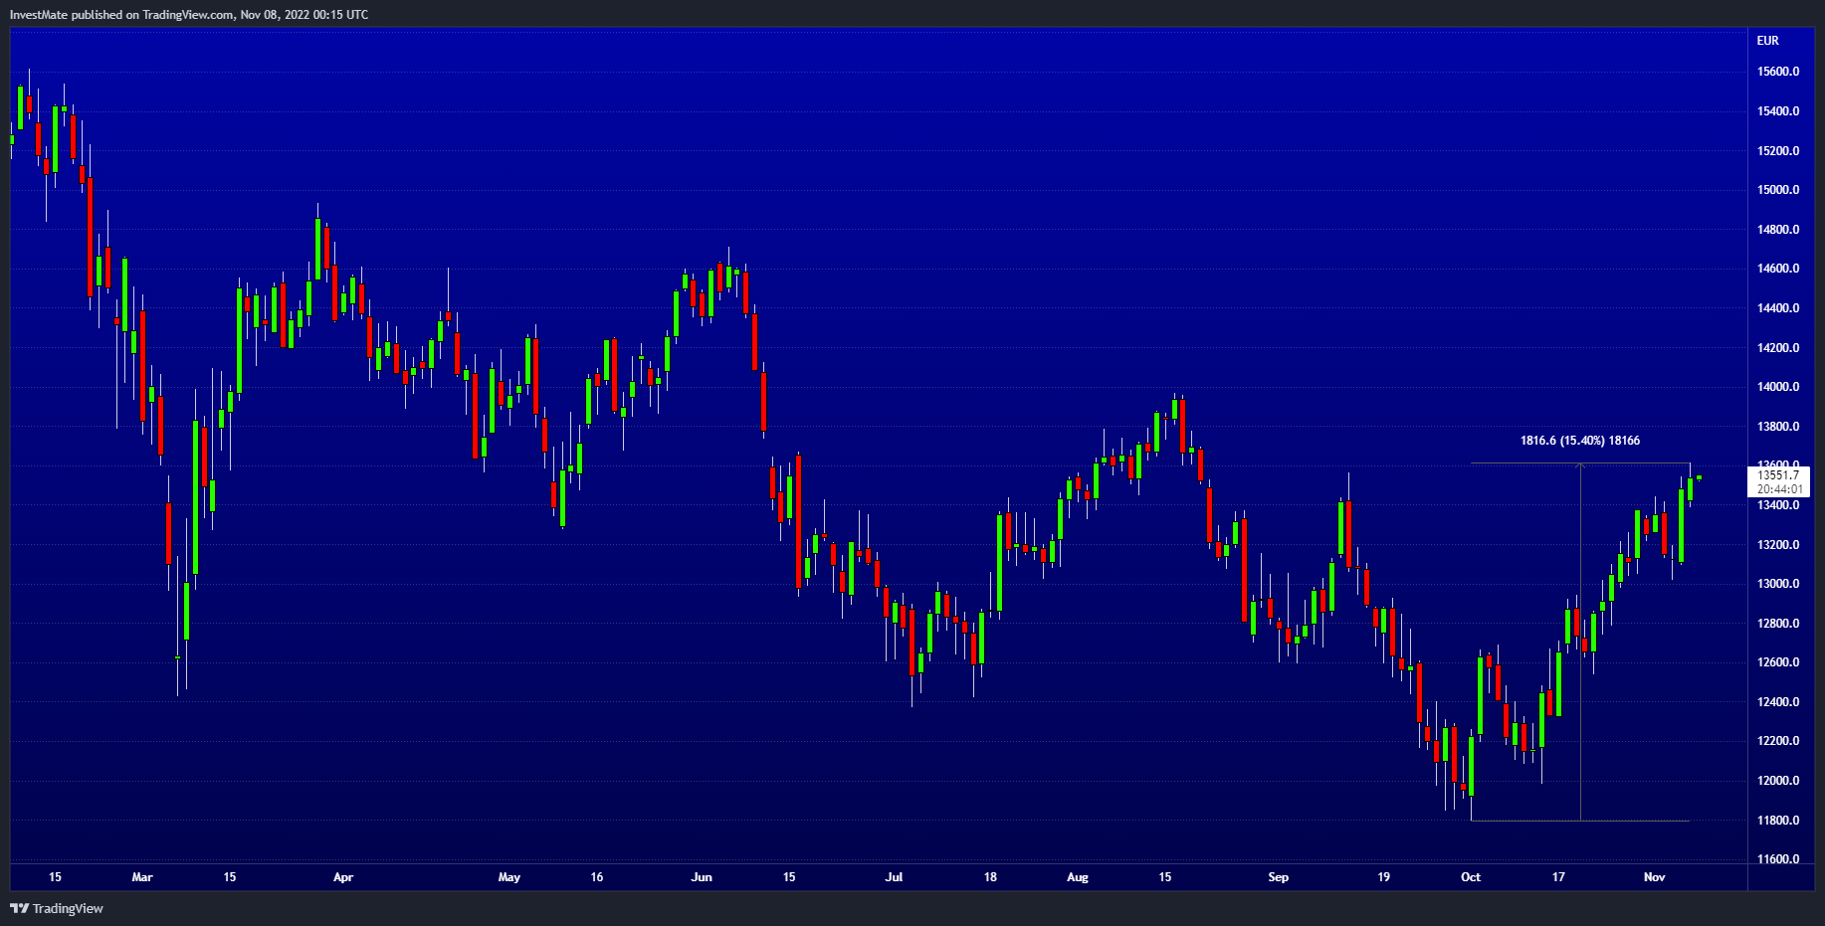
Task: Open the TradingView wordmark link
Action: coord(68,908)
